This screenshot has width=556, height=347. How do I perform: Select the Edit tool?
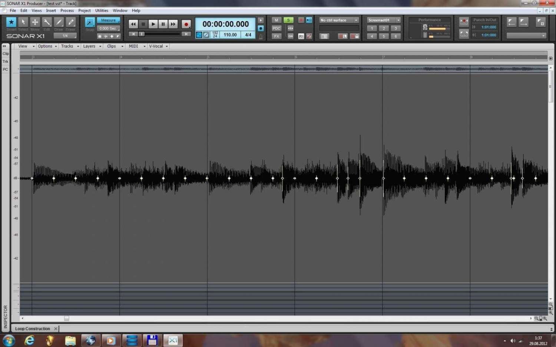pyautogui.click(x=47, y=22)
